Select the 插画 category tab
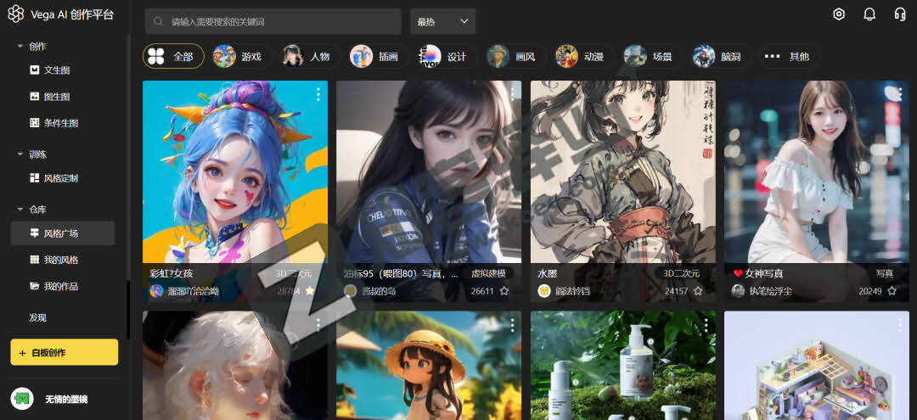Viewport: 917px width, 420px height. (379, 56)
